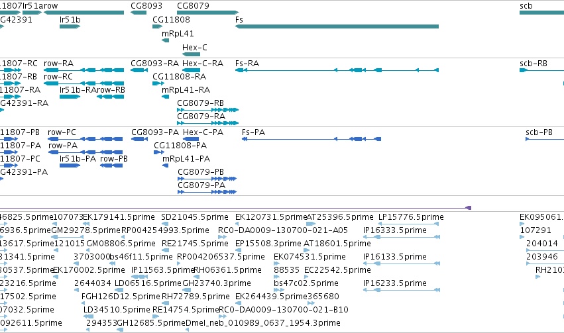Select the CG8079 gene label
Screen dimensions: 564x333
193,6
